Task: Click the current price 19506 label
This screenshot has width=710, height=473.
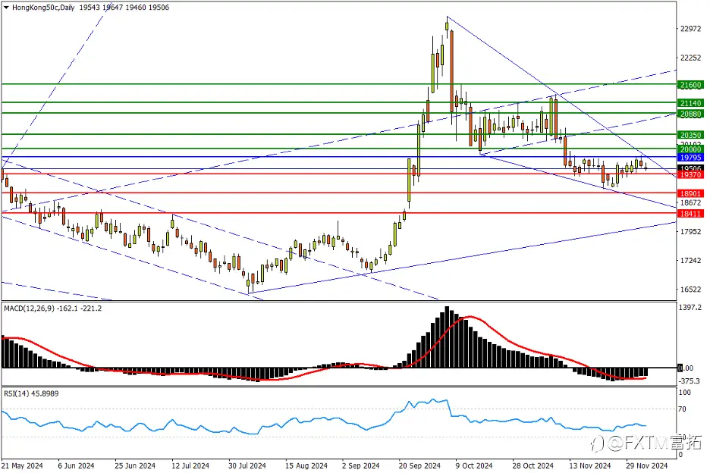Action: pos(690,168)
